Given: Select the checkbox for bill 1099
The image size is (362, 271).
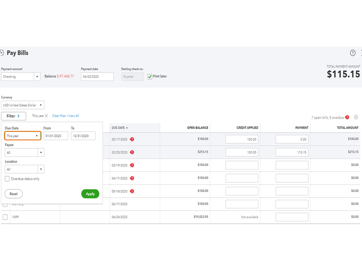Looking at the screenshot, I should coord(5,217).
